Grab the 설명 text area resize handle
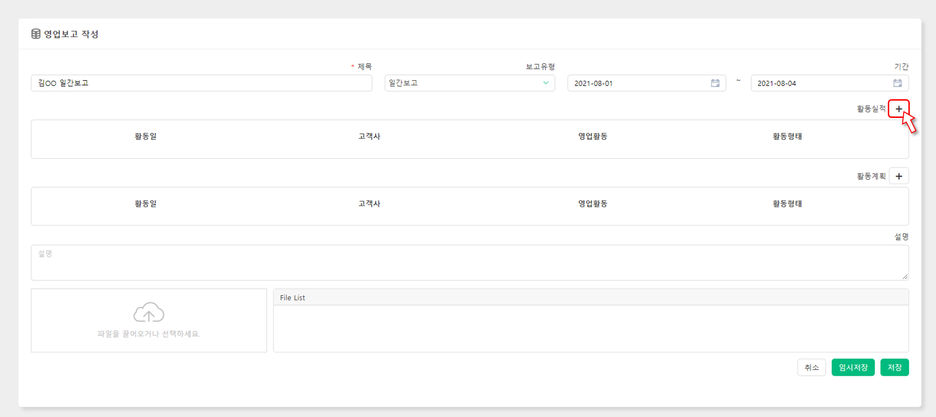The width and height of the screenshot is (936, 417). point(905,277)
